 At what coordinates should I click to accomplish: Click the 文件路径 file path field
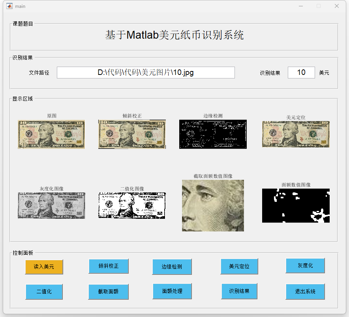[x=146, y=73]
